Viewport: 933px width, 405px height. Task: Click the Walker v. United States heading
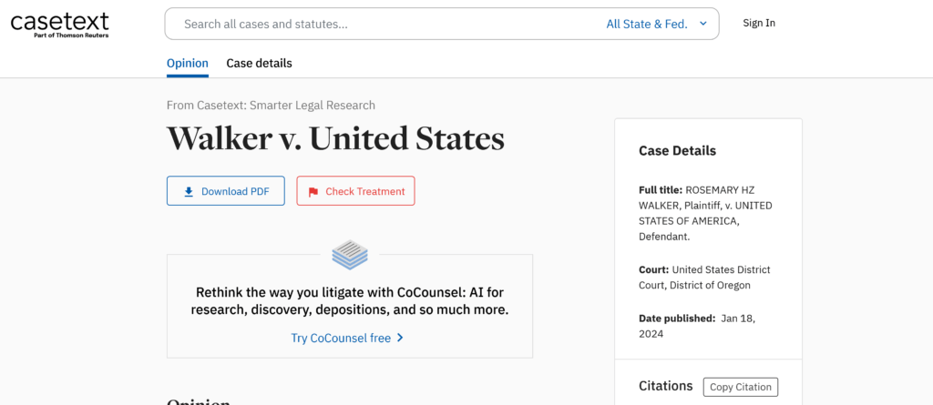coord(335,138)
